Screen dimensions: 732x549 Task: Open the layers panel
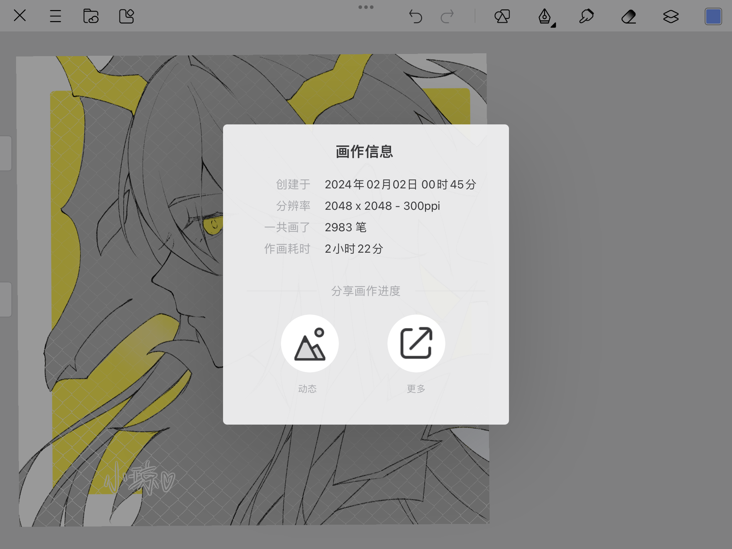(671, 16)
